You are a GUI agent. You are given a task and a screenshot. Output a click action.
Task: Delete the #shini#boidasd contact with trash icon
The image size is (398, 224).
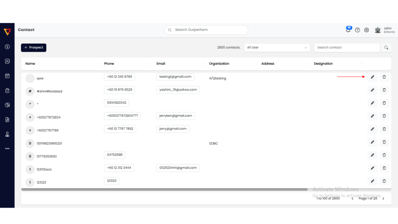pyautogui.click(x=384, y=90)
